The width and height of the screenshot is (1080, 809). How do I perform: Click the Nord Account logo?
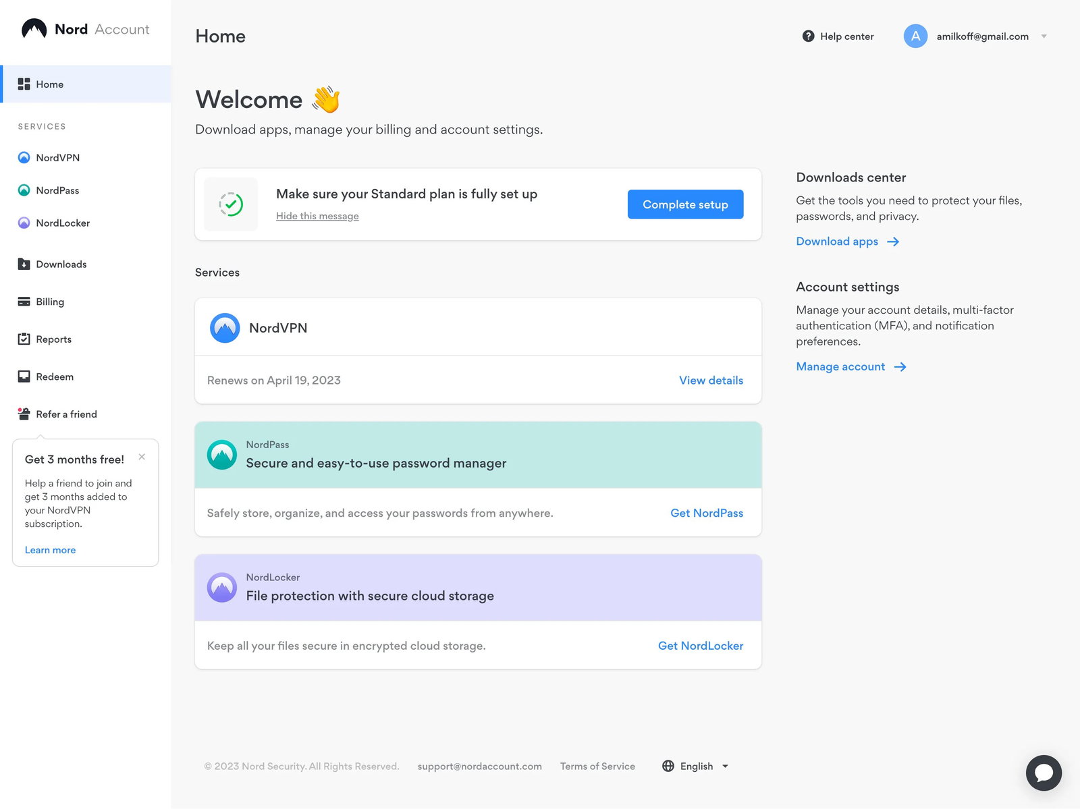tap(85, 29)
